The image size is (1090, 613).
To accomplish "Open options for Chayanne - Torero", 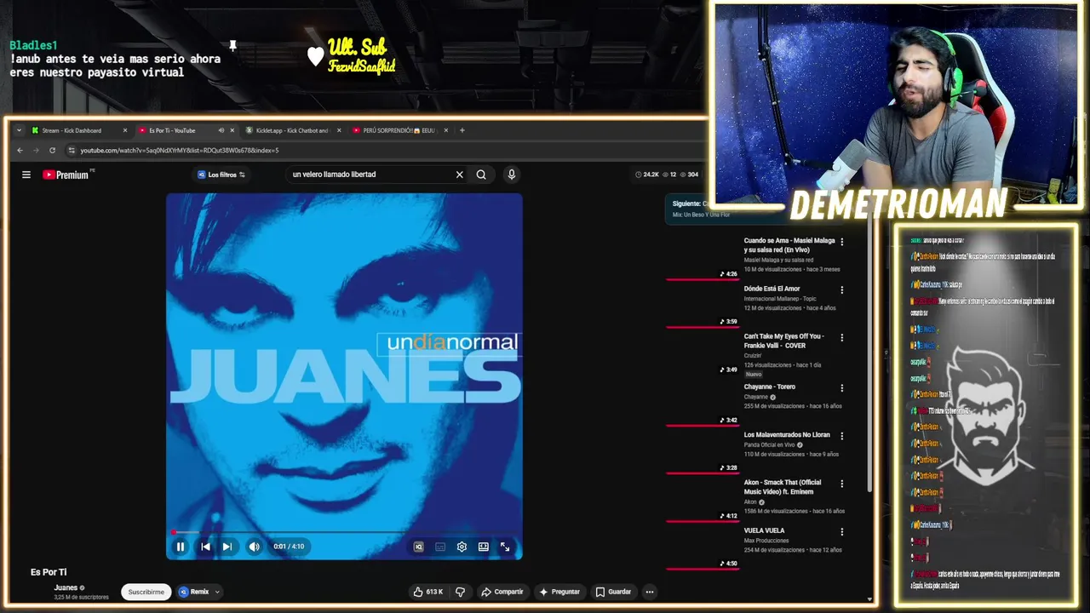I will (x=842, y=387).
